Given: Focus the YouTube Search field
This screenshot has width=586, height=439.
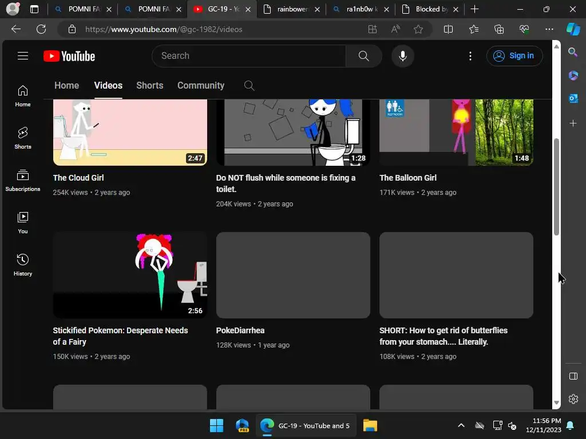Looking at the screenshot, I should (x=249, y=56).
